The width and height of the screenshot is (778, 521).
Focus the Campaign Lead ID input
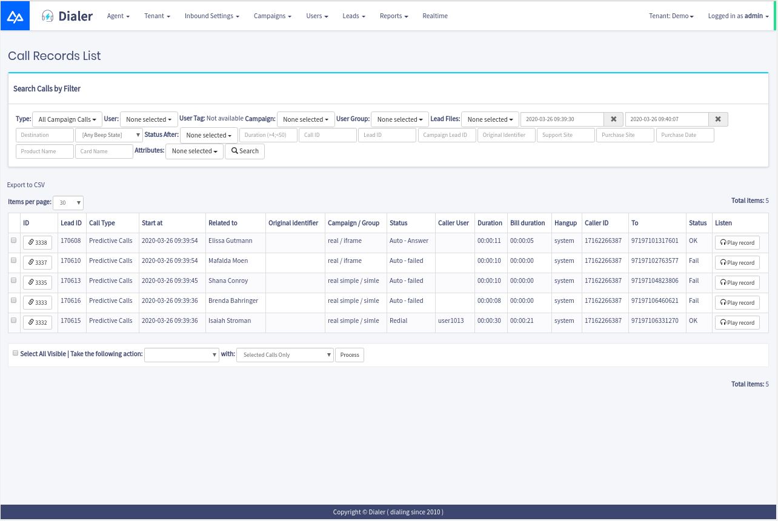coord(447,135)
